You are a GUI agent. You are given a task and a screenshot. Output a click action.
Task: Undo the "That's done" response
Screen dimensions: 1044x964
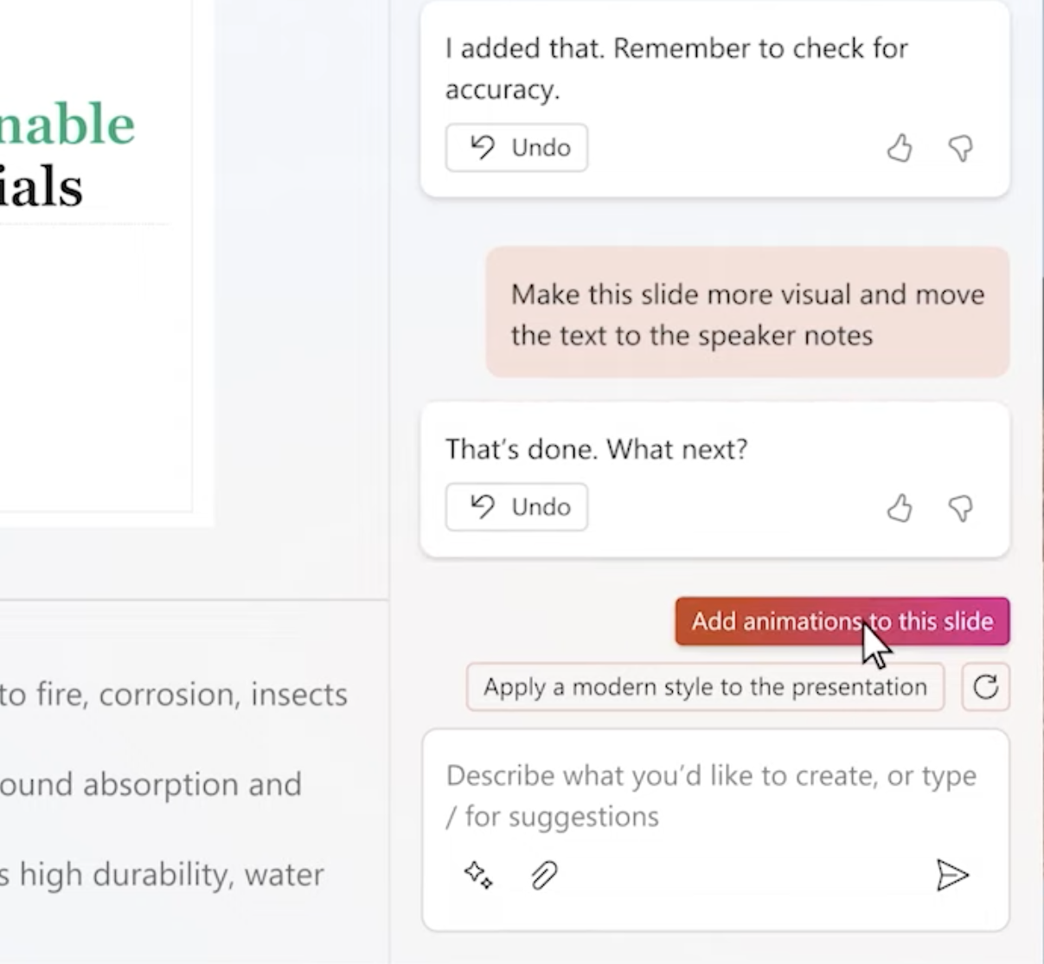tap(516, 507)
